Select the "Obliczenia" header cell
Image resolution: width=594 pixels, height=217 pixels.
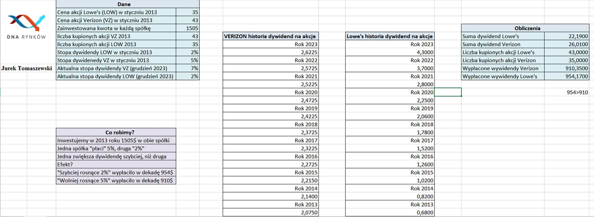tap(525, 28)
